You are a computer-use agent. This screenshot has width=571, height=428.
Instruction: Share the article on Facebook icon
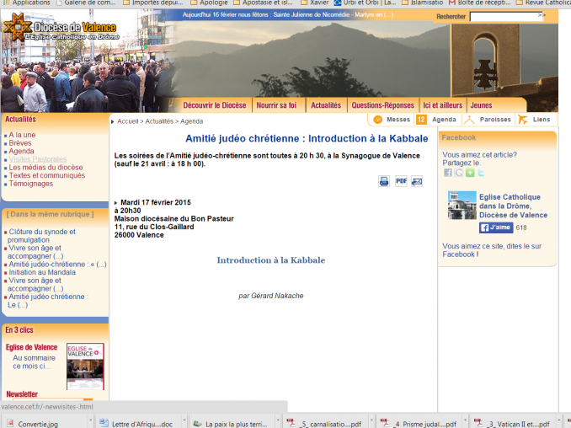click(447, 173)
